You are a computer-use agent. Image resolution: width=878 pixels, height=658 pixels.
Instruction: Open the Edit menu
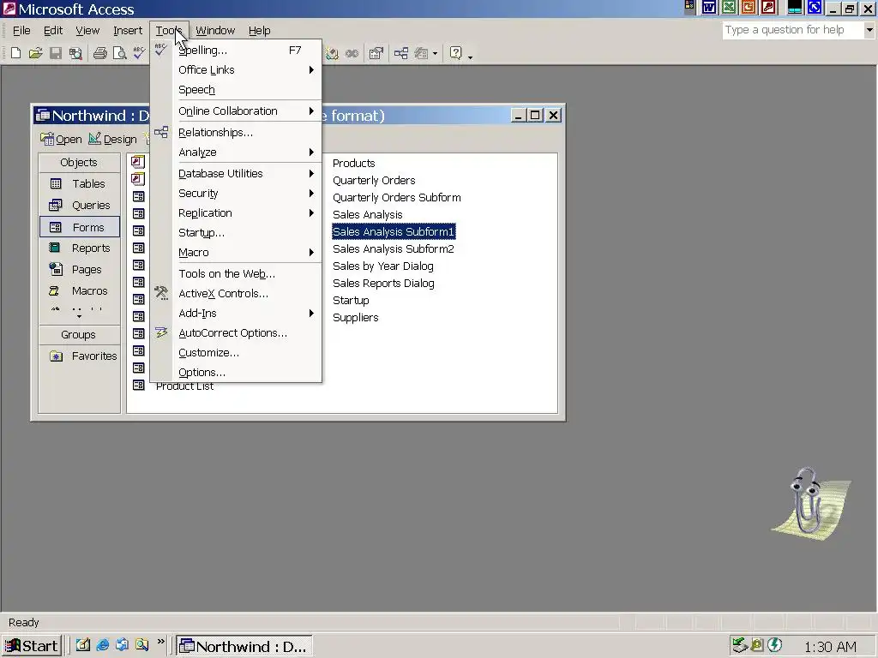click(53, 31)
